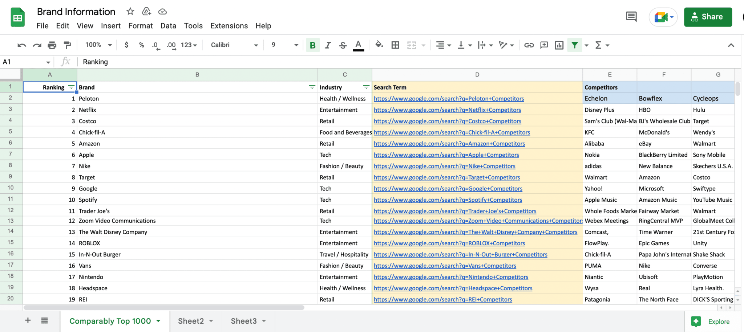Viewport: 744px width, 332px height.
Task: Open the all sheets list
Action: coord(44,320)
